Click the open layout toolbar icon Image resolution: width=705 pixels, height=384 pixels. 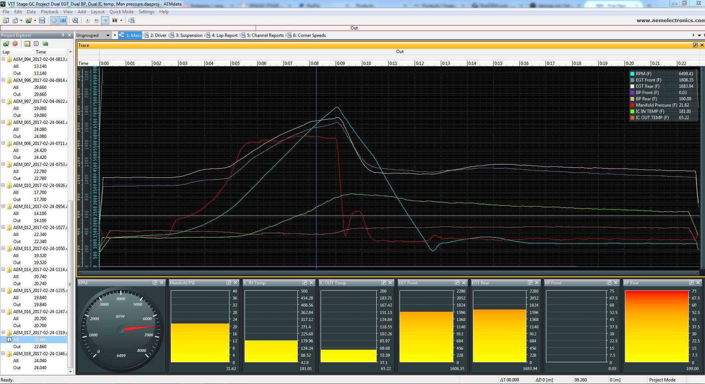15,21
